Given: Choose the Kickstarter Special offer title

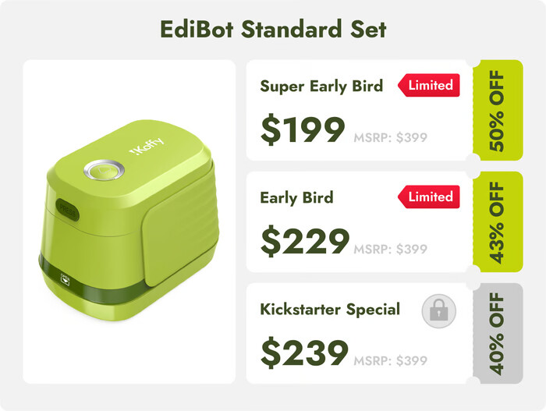Looking at the screenshot, I should (330, 310).
